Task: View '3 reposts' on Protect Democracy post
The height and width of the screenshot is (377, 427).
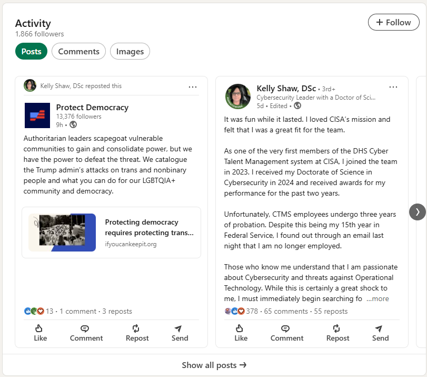Action: (x=117, y=311)
